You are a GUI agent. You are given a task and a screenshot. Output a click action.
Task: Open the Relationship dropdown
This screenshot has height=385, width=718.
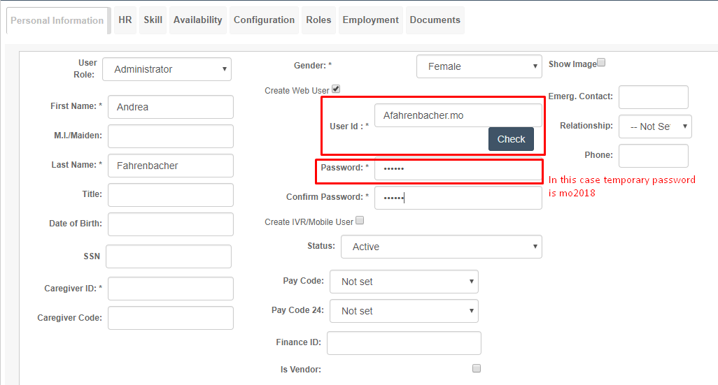tap(655, 126)
